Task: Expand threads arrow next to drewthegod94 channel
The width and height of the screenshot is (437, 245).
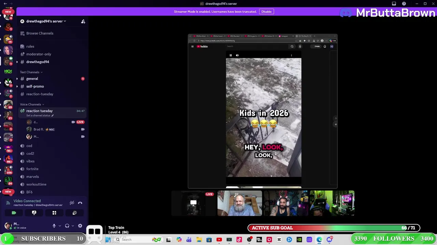Action: (x=17, y=62)
